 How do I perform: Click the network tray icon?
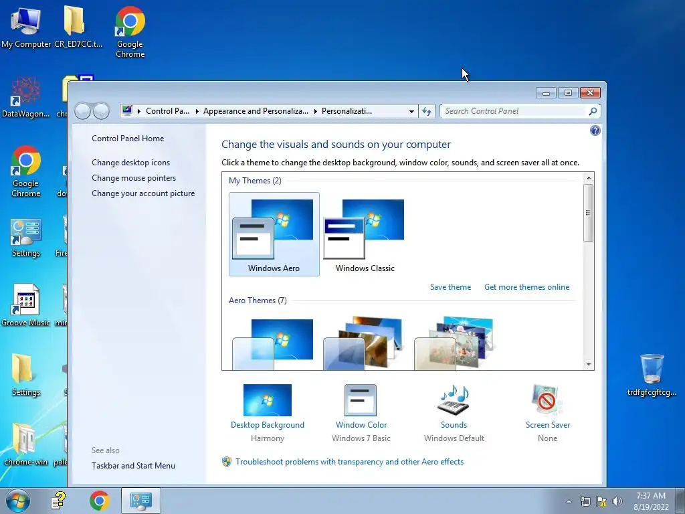[585, 501]
